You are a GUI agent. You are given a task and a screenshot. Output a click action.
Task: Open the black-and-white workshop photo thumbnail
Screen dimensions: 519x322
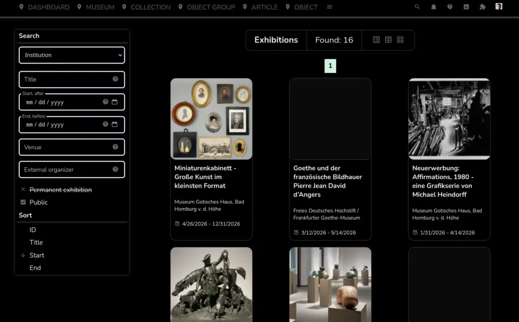point(449,119)
